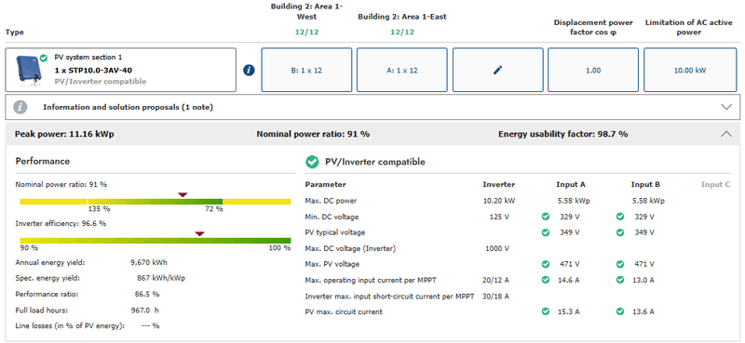
Task: Click Spec. energy yield value 867 kWh/kWp
Action: point(160,278)
